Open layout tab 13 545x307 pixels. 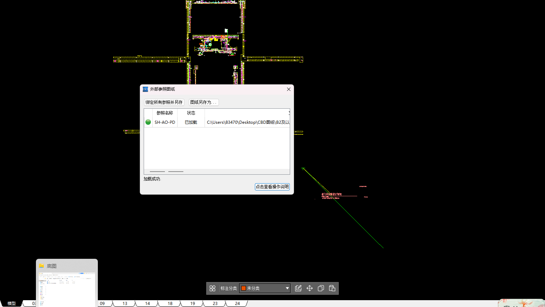click(x=125, y=303)
